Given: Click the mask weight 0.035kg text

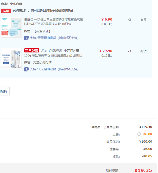Looking at the screenshot, I should click(x=107, y=24).
